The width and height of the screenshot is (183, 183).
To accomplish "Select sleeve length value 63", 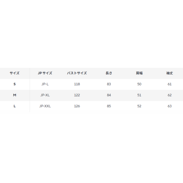I will click(x=169, y=106).
